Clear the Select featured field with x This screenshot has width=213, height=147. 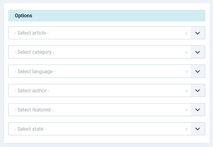[x=186, y=110]
